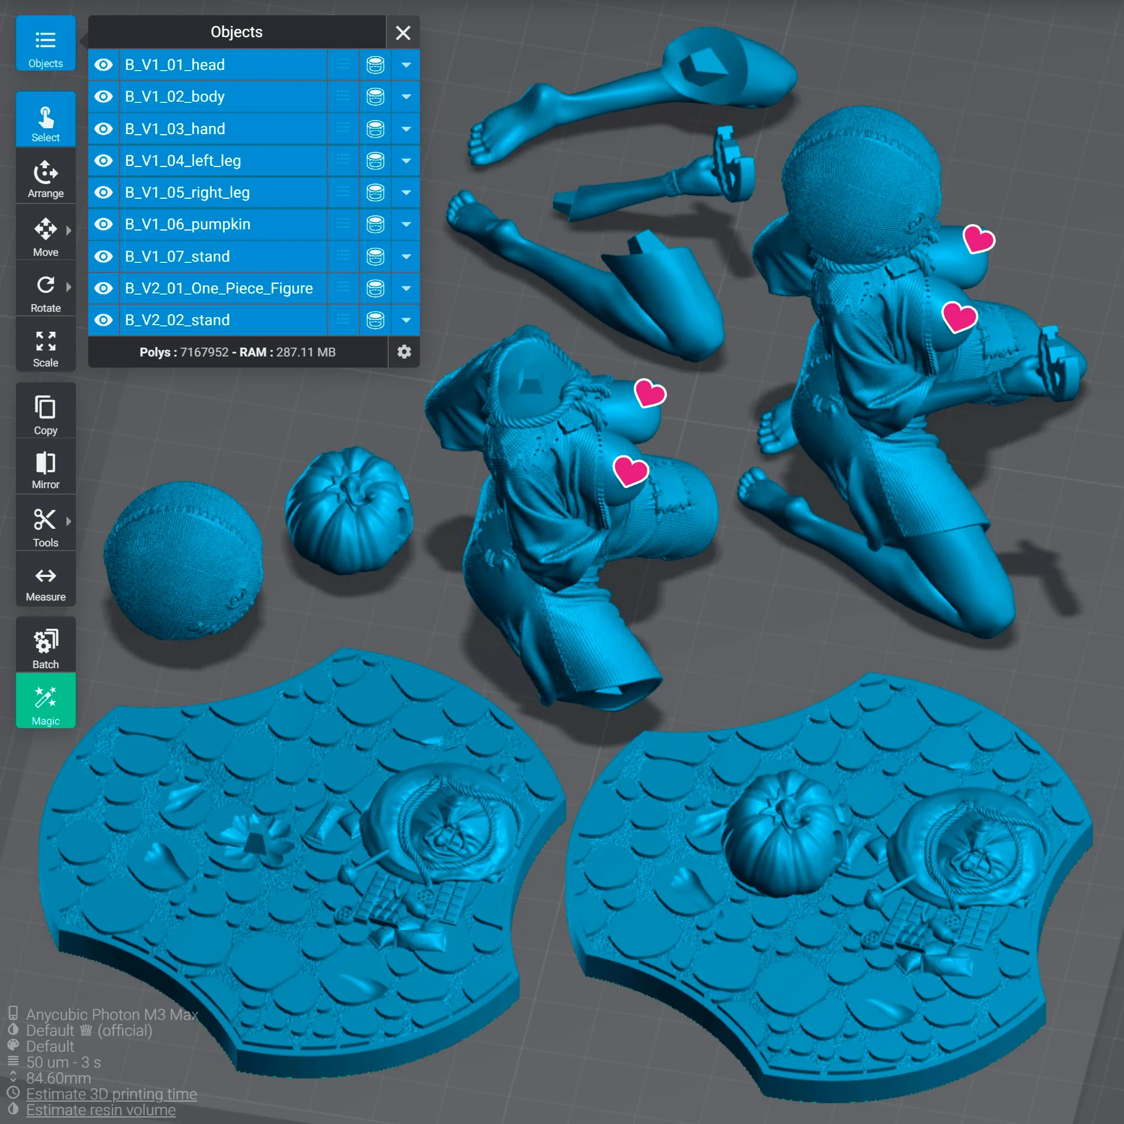Click Estimate 3D printing time link
The width and height of the screenshot is (1124, 1124).
click(x=112, y=1094)
